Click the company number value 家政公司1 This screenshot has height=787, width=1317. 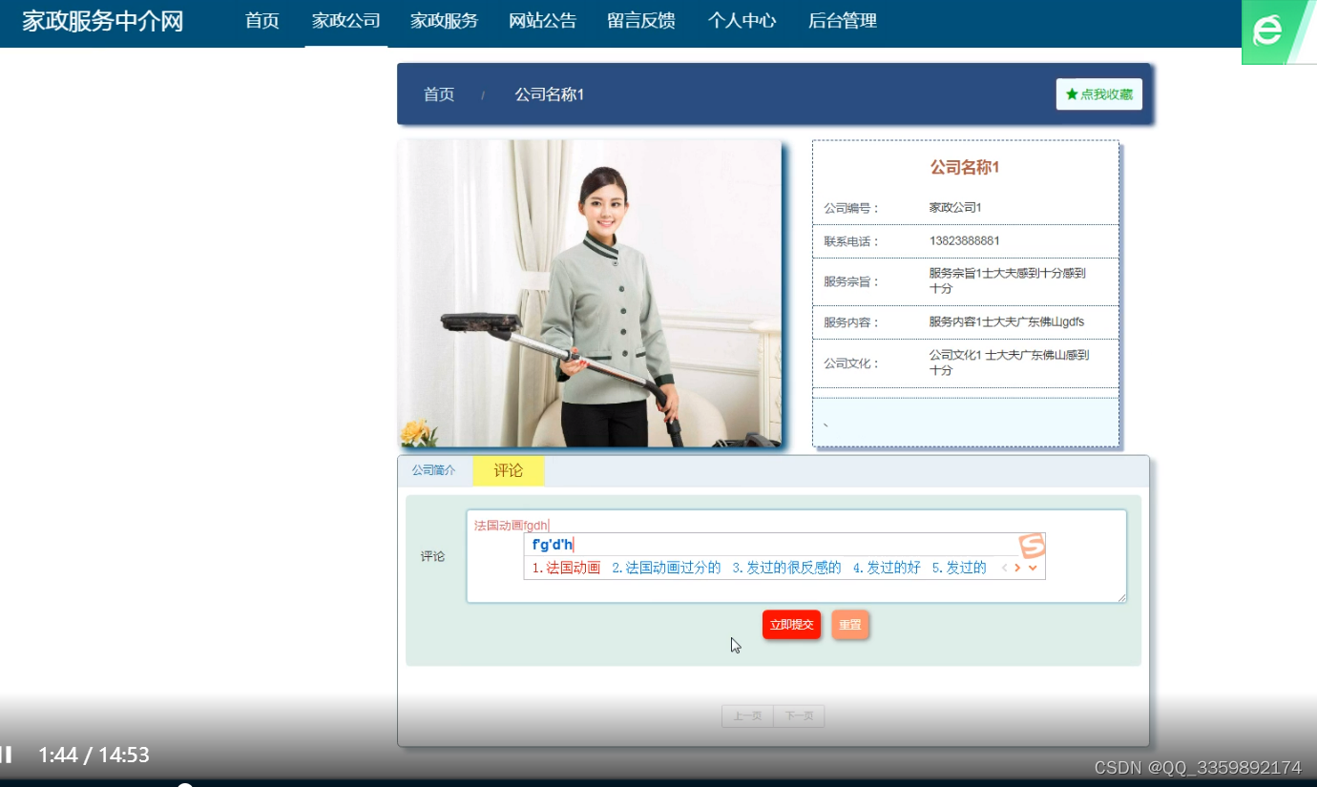pos(955,207)
